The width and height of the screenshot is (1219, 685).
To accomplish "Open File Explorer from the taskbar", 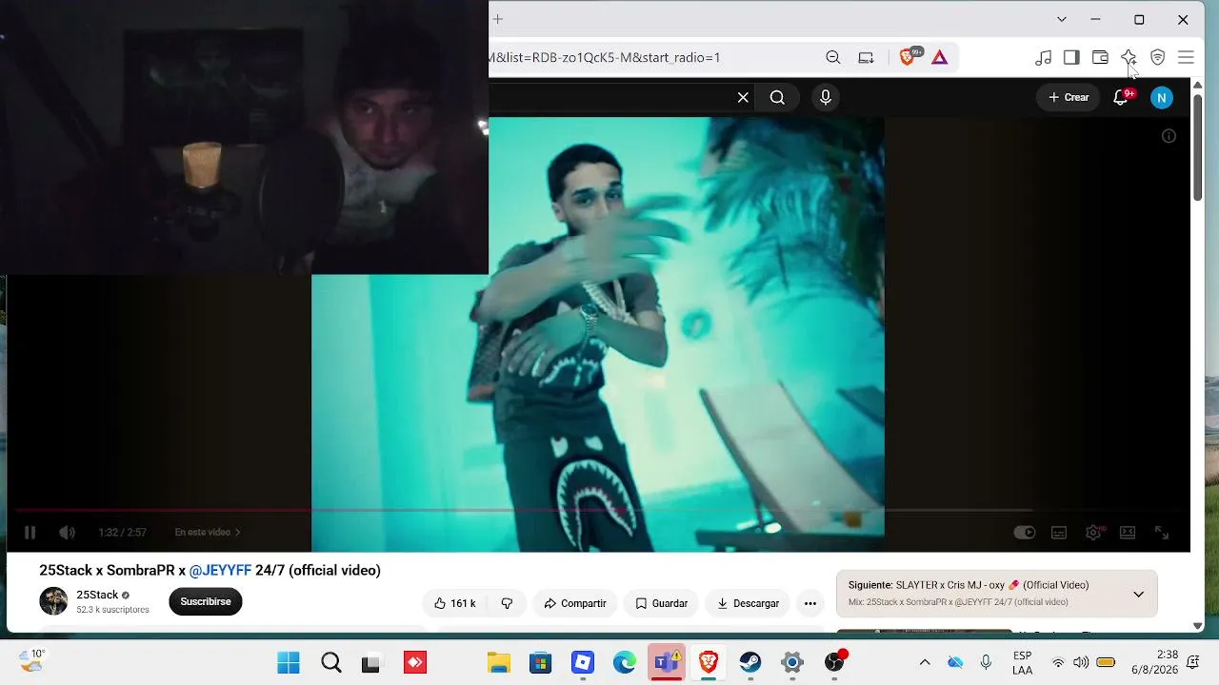I will (498, 662).
